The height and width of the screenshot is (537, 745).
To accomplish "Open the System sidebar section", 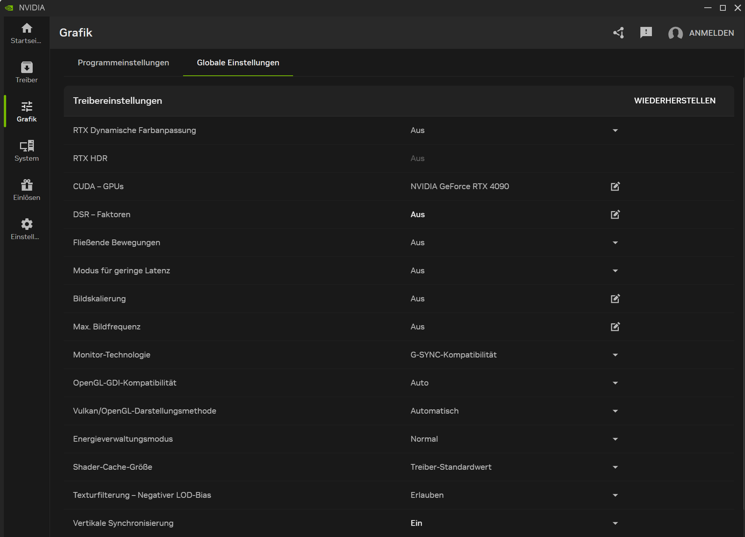I will (x=27, y=151).
